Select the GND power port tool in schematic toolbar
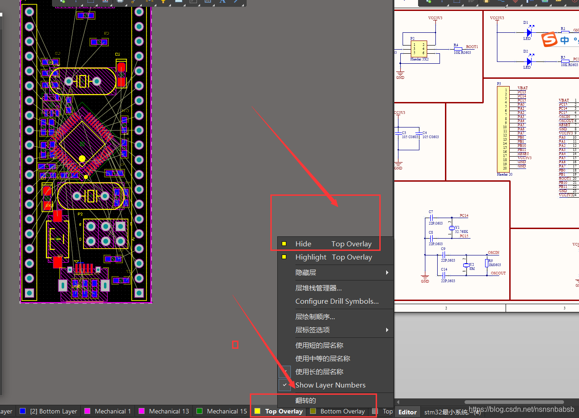 tap(515, 2)
